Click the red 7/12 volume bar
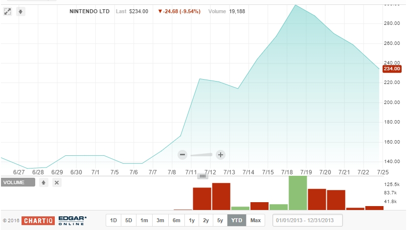Screen dimensions: 407x230 pos(221,196)
